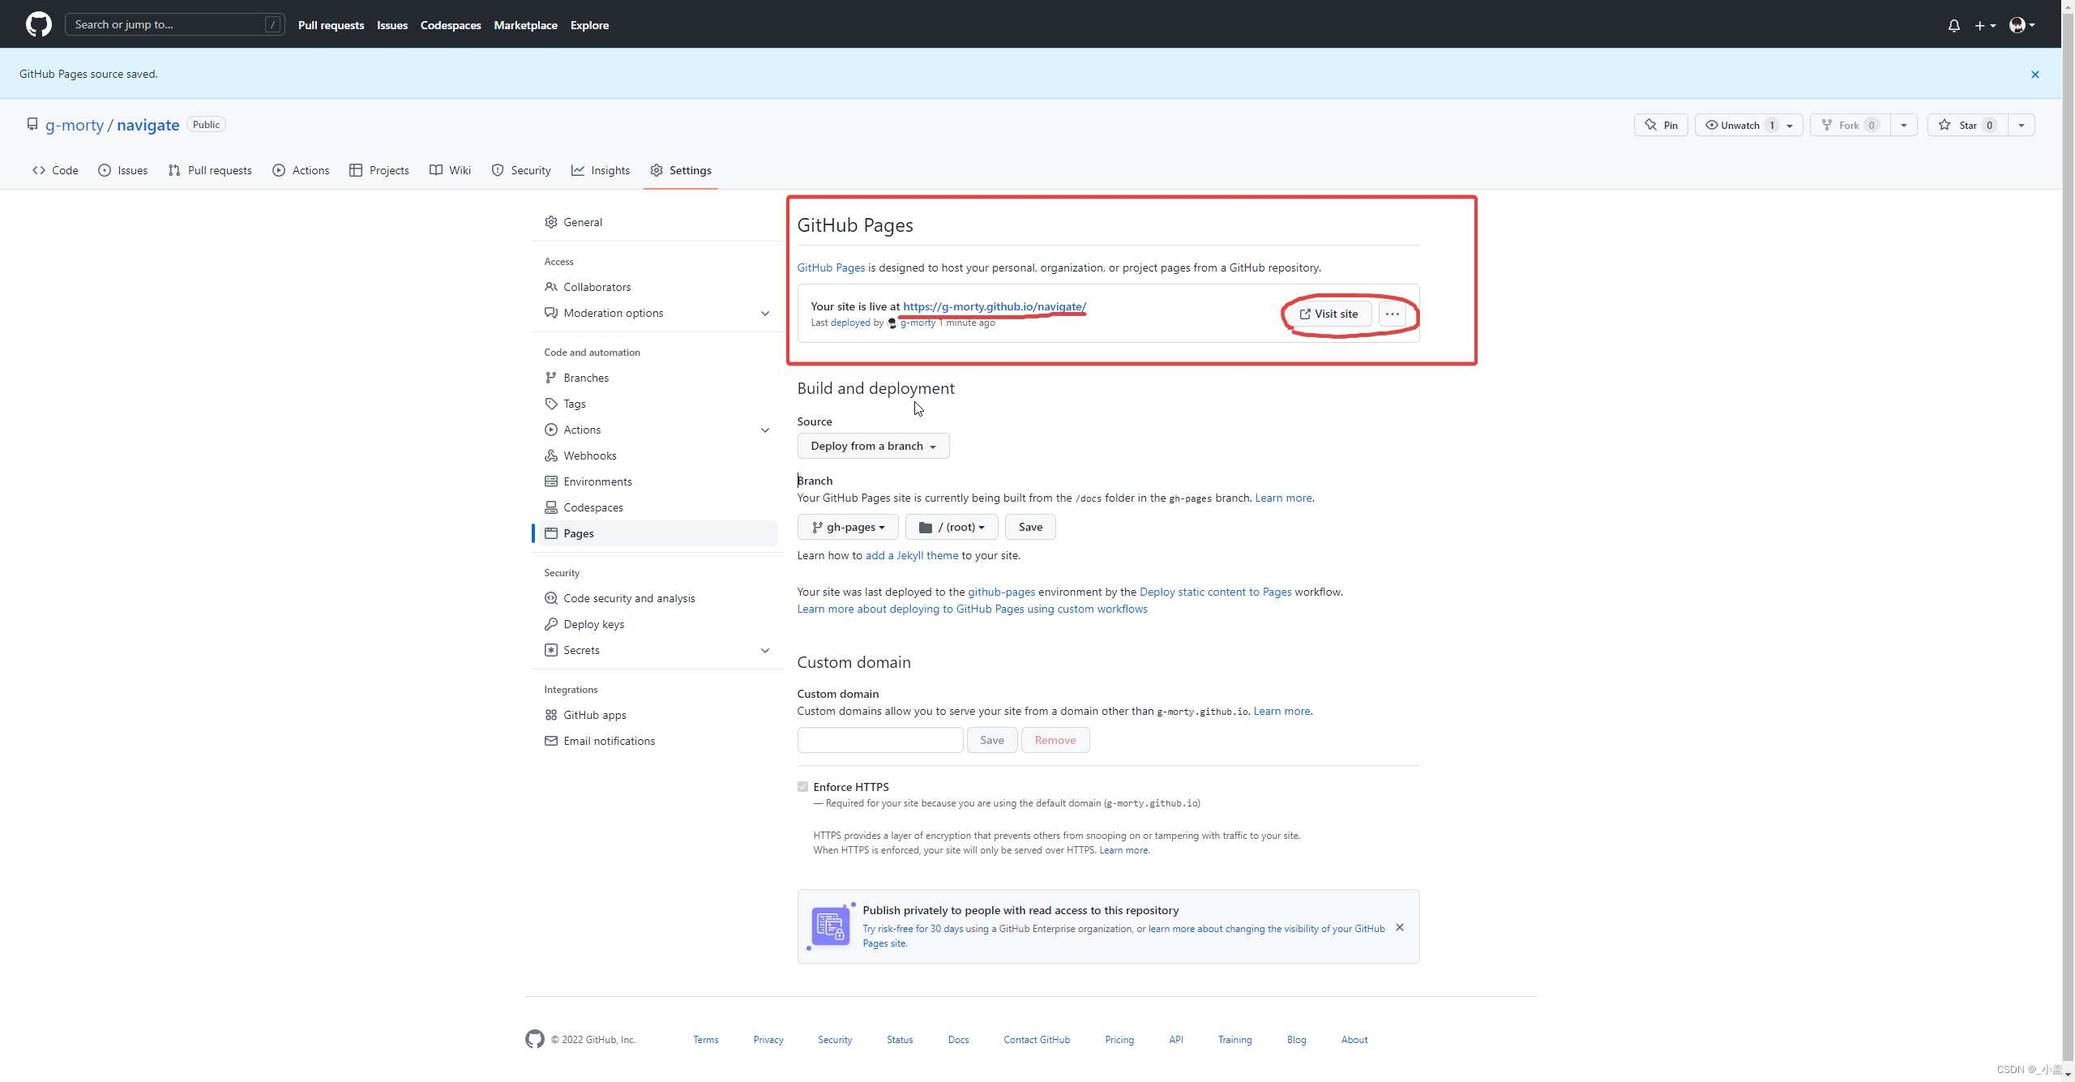Click the Actions icon in sidebar
Image resolution: width=2075 pixels, height=1082 pixels.
tap(550, 429)
